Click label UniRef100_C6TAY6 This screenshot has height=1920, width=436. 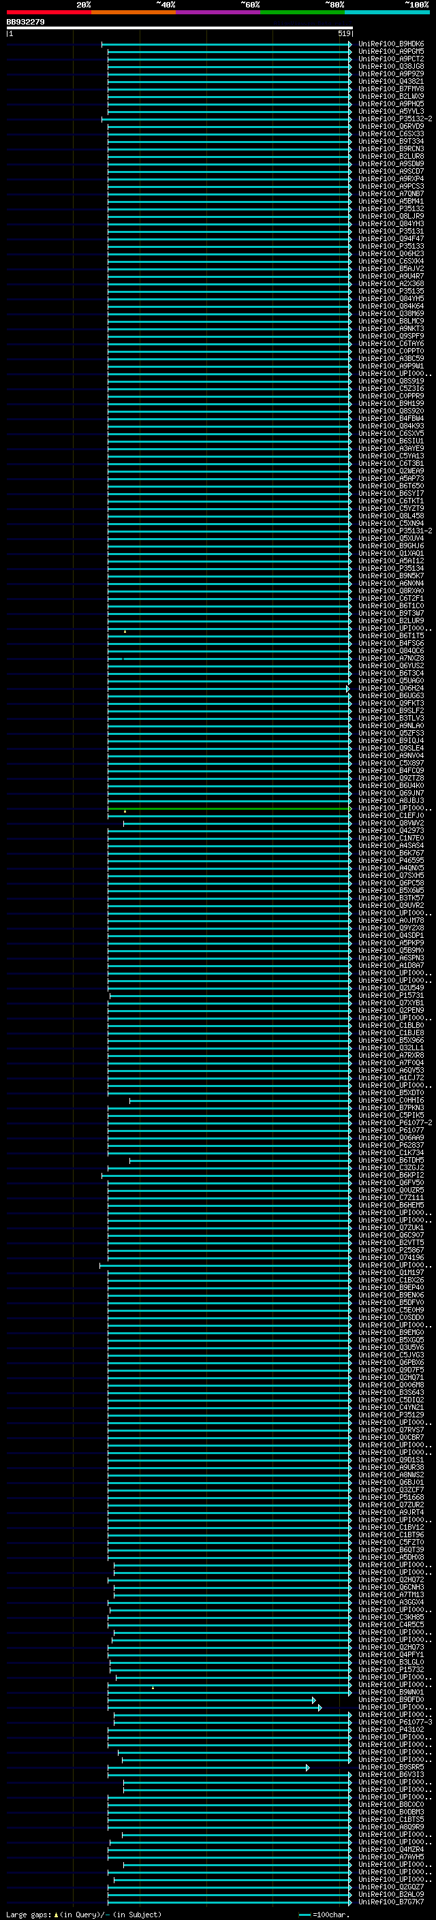(x=390, y=343)
